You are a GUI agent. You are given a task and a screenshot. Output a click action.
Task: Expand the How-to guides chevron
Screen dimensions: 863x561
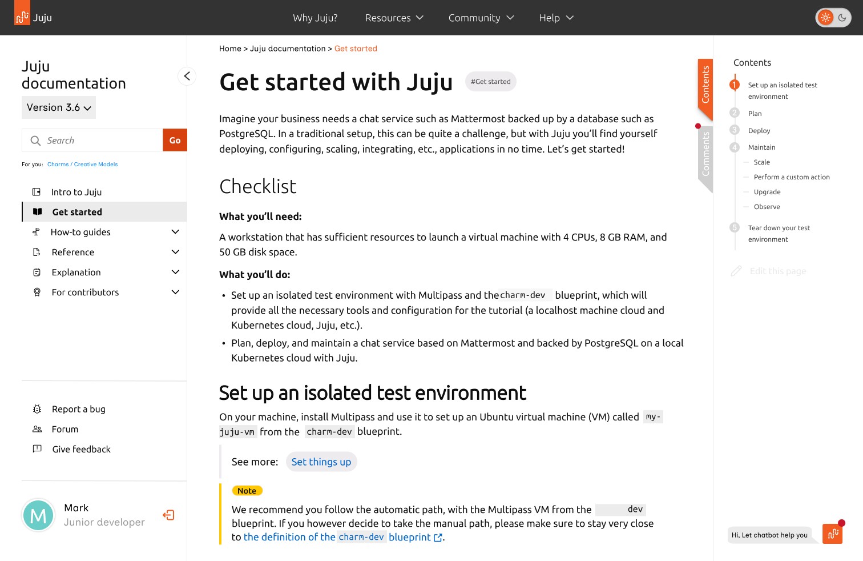click(175, 232)
